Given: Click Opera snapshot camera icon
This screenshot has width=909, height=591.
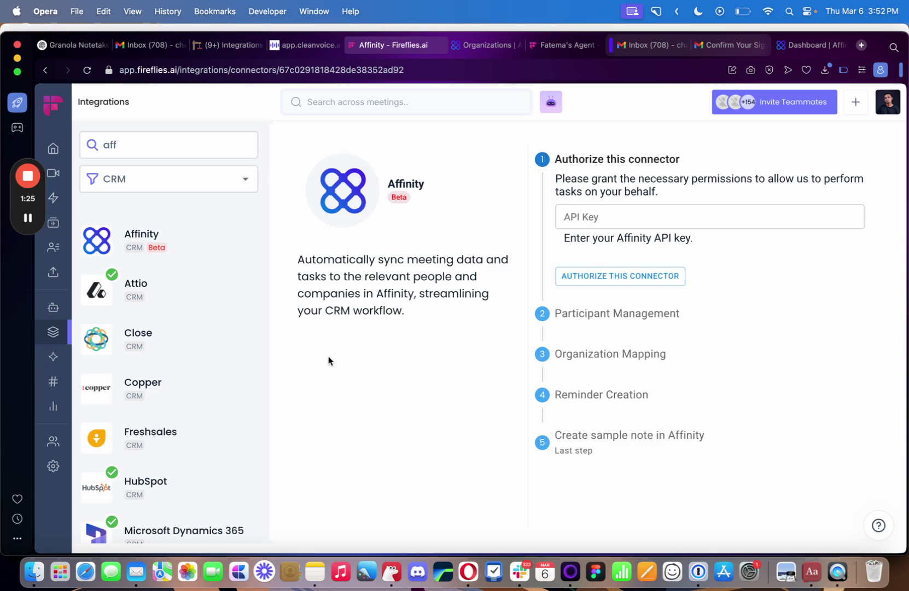Looking at the screenshot, I should (x=750, y=70).
